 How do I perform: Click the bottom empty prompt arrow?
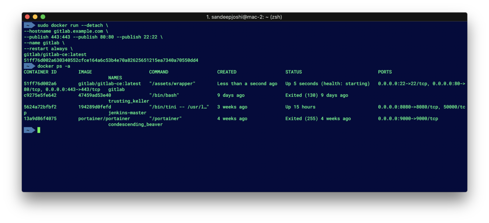pyautogui.click(x=29, y=130)
